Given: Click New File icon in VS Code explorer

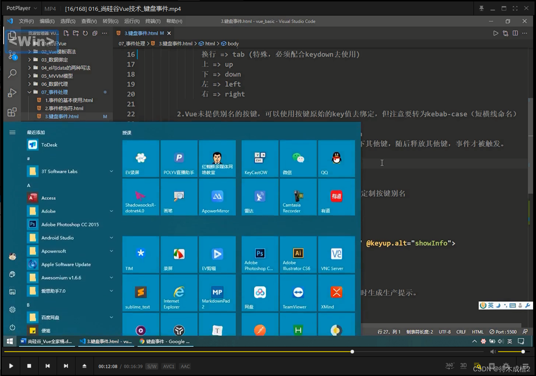Looking at the screenshot, I should (66, 33).
